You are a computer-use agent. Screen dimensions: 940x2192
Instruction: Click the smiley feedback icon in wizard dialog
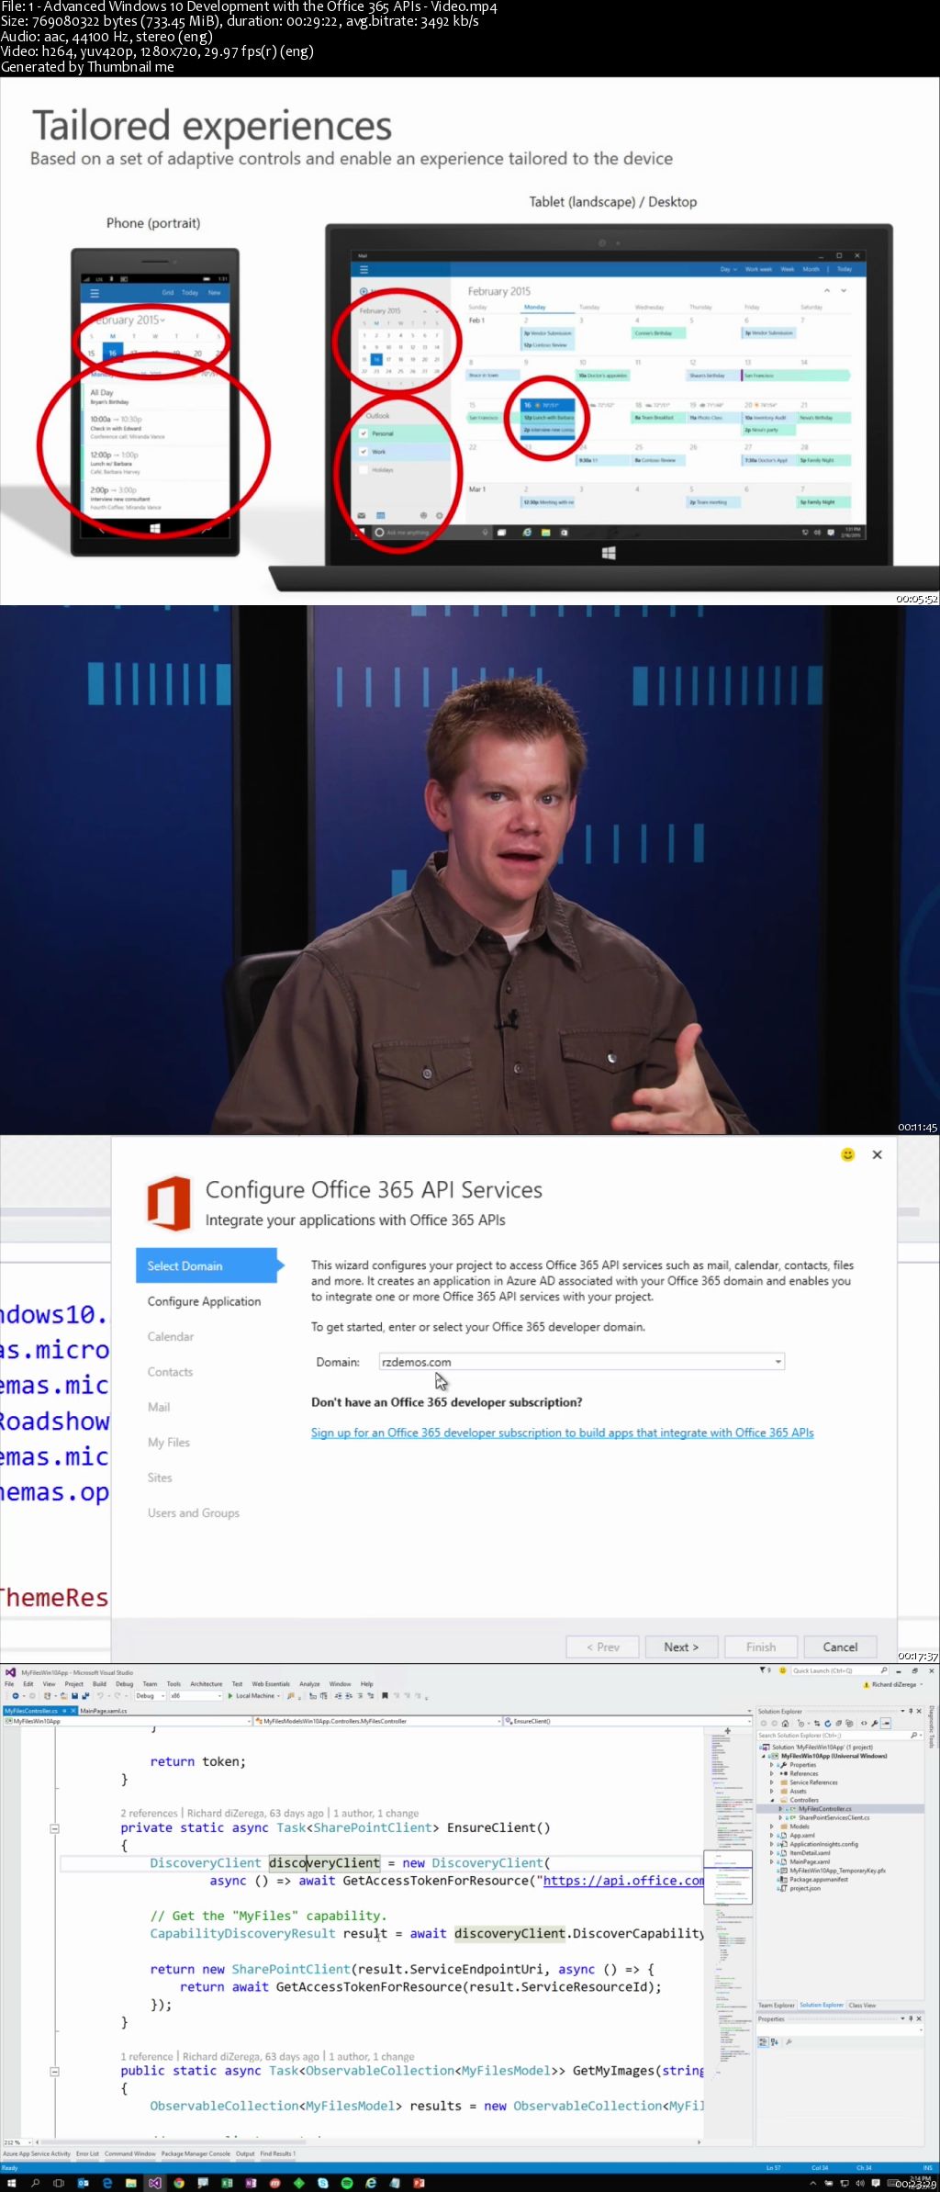tap(848, 1154)
